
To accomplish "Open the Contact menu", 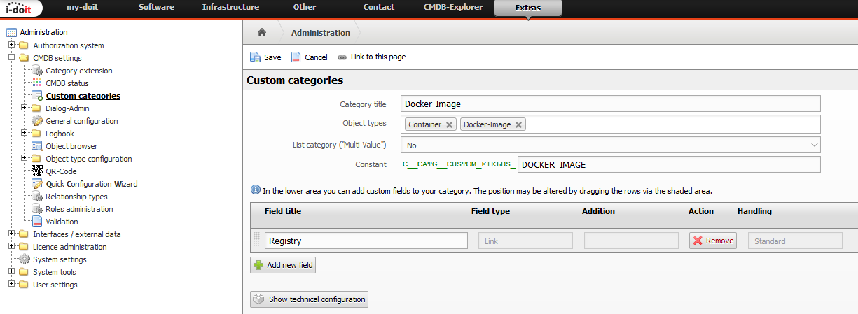I will [x=379, y=7].
